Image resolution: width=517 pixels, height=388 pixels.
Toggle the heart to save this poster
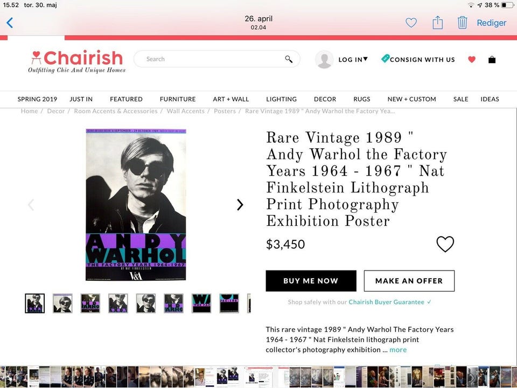click(445, 244)
